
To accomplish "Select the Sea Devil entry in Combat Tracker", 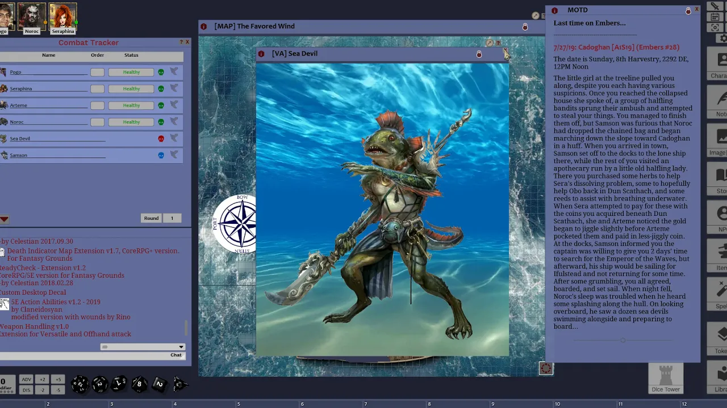I will tap(91, 138).
